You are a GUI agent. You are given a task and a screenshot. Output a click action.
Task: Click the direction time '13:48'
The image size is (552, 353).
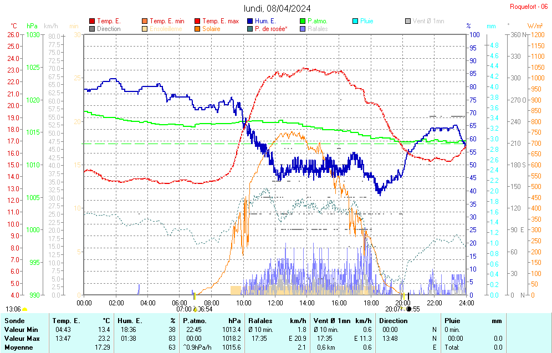(390, 339)
